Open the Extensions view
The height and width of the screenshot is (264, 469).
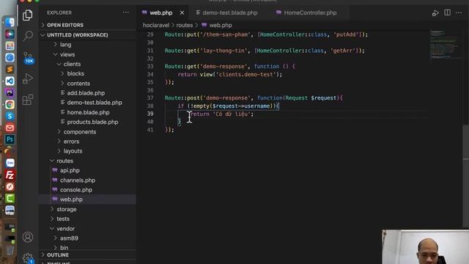(28, 100)
